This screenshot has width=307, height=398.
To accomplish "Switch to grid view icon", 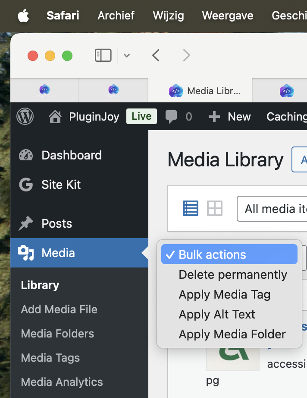I will [x=215, y=208].
